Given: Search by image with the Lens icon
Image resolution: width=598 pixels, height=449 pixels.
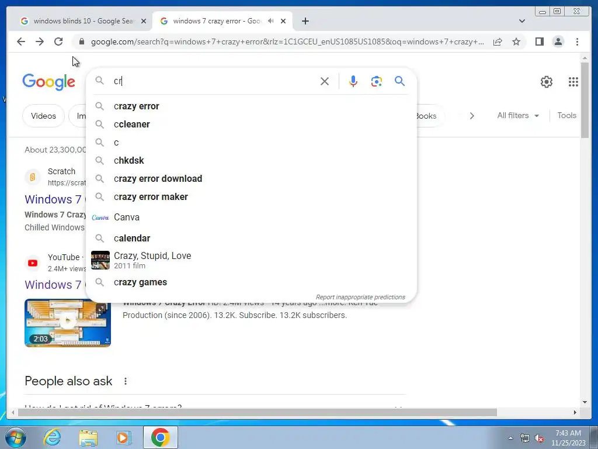Looking at the screenshot, I should pyautogui.click(x=377, y=81).
